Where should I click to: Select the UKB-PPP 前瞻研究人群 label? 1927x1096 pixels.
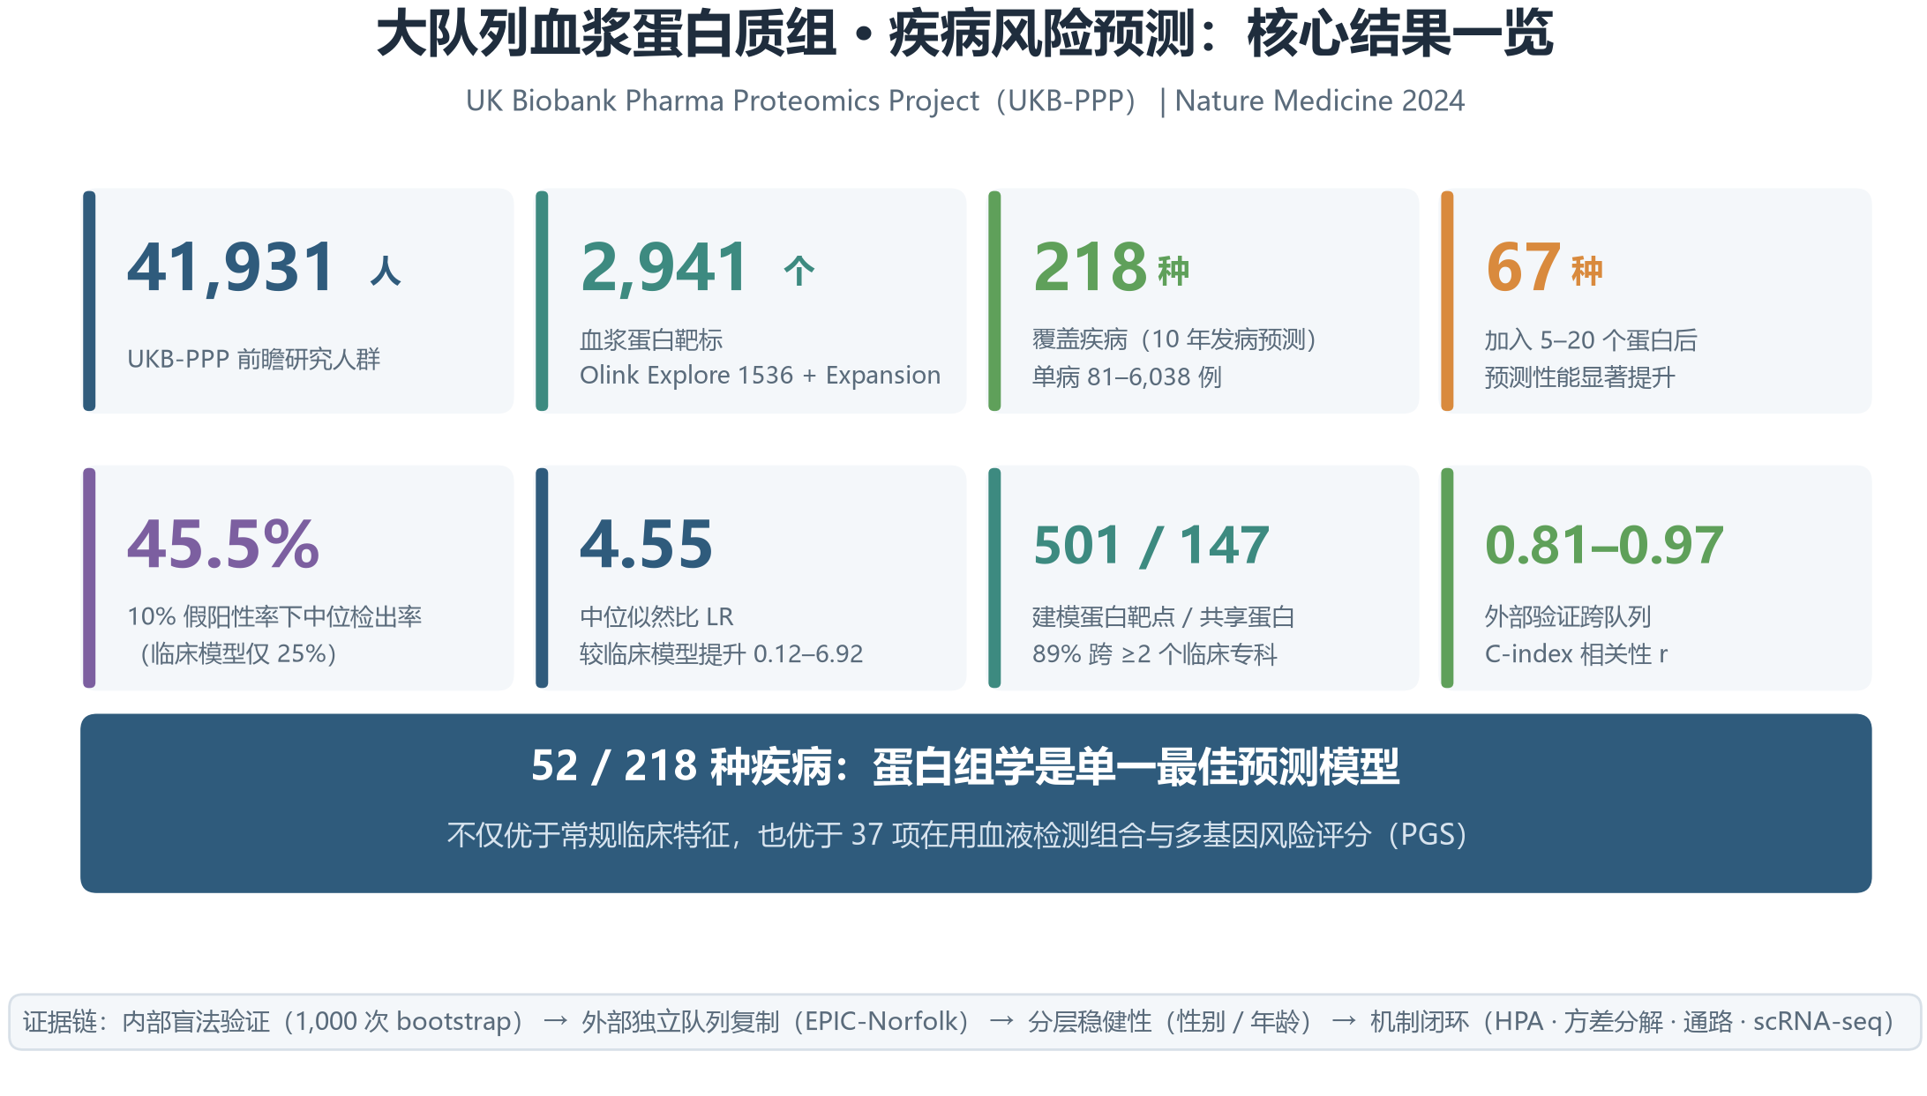(254, 359)
